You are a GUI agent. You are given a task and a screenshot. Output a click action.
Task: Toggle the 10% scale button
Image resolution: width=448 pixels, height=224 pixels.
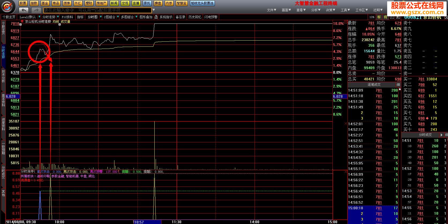[x=372, y=17]
